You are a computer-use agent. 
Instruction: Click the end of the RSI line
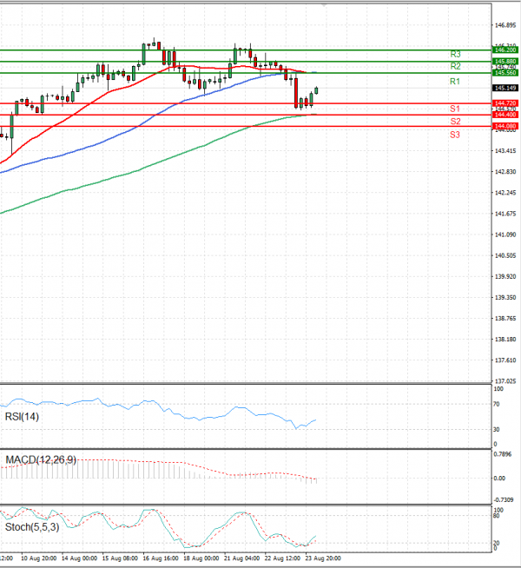point(316,419)
